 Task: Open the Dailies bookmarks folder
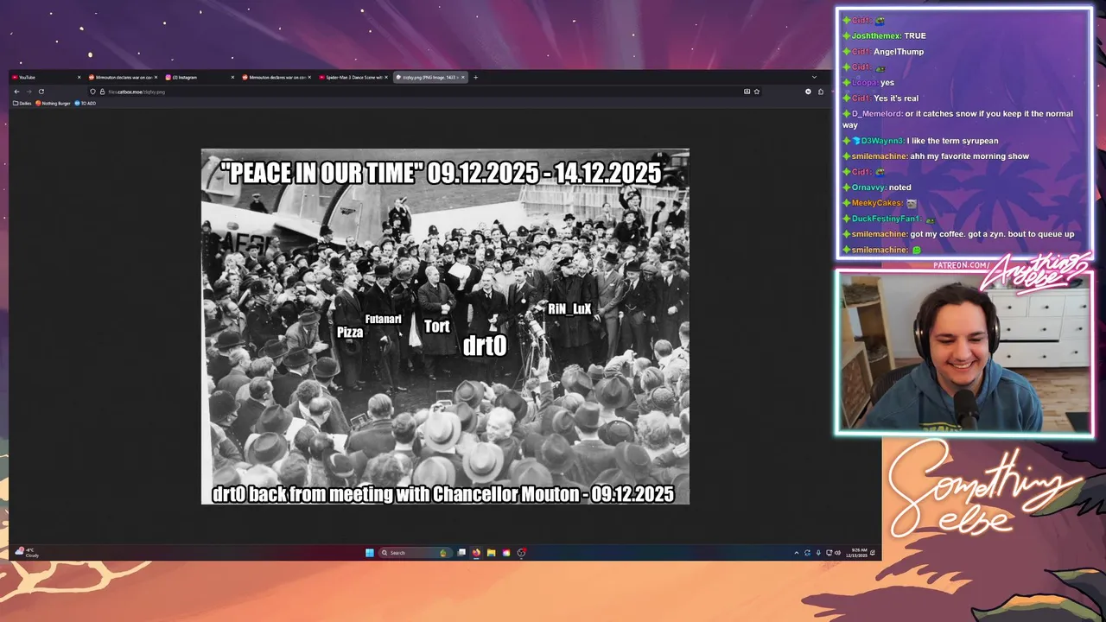click(22, 103)
